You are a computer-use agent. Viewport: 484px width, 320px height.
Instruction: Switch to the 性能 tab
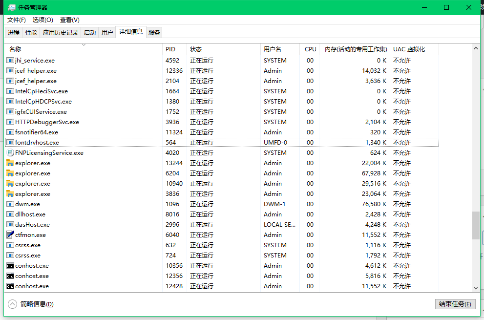[x=31, y=32]
